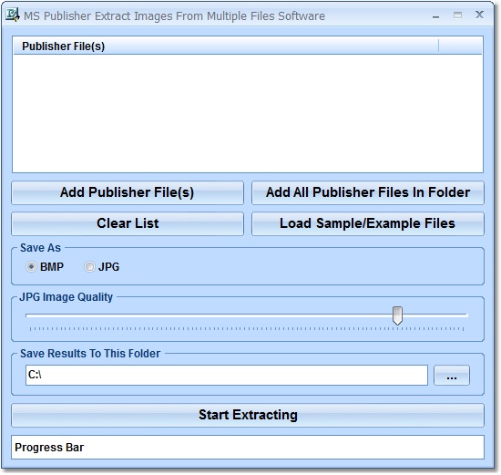Click the column divider in the list header
Image resolution: width=501 pixels, height=475 pixels.
point(439,46)
